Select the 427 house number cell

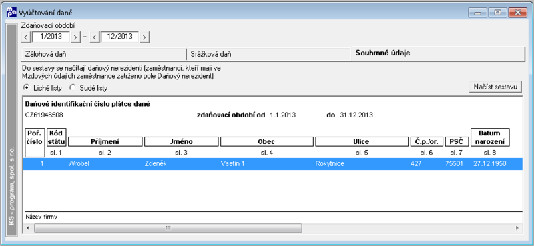[416, 163]
